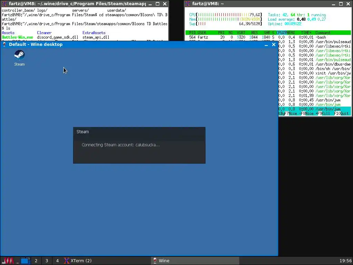Screen dimensions: 353x265
Task: Sort htop by RES column header
Action: tap(254, 33)
